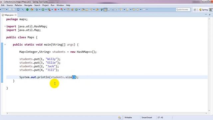Click the Forward navigation arrow icon
Viewport: 213px width, 120px height.
click(x=144, y=10)
